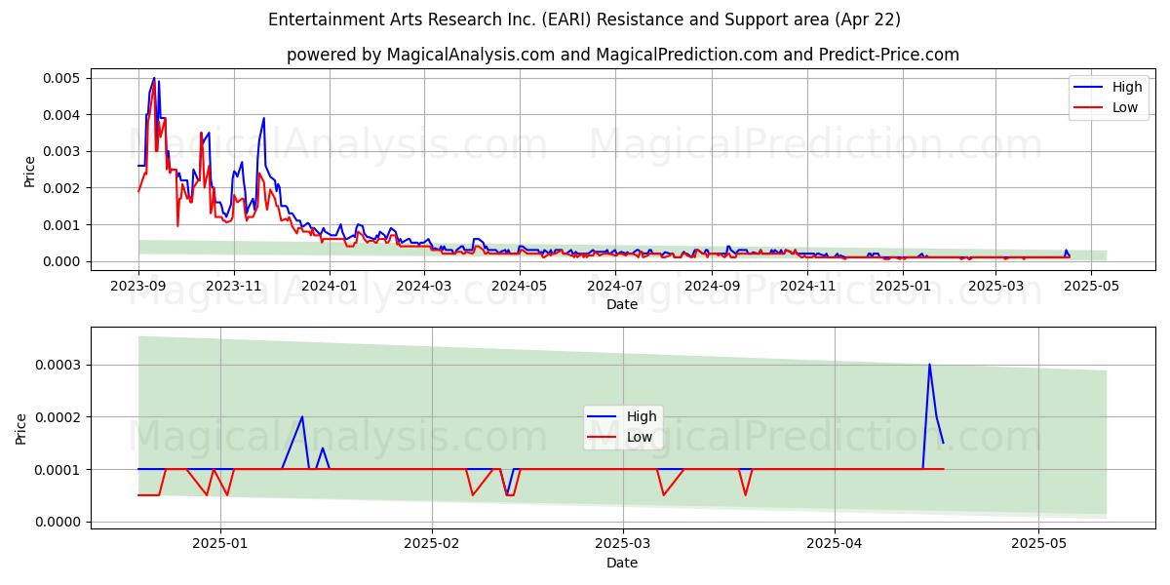Screen dimensions: 1170x585
Task: Click 'Low' label in bottom chart legend
Action: pyautogui.click(x=640, y=437)
